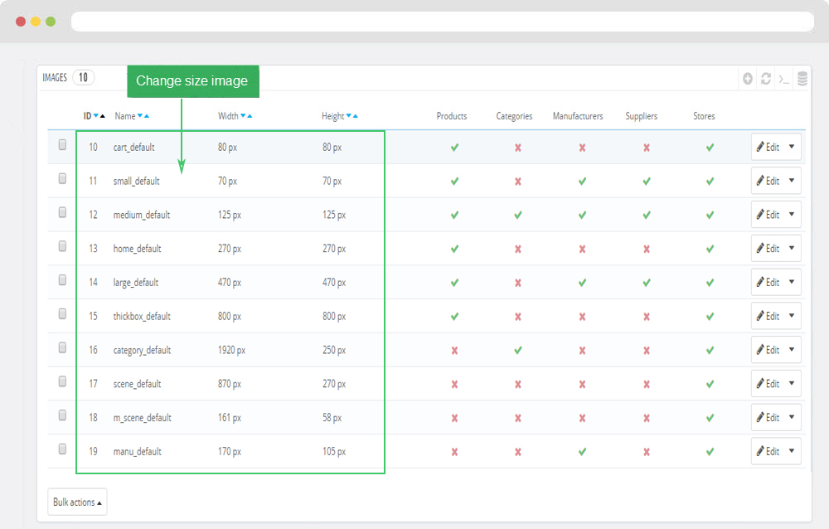
Task: Add a new image type
Action: (748, 79)
